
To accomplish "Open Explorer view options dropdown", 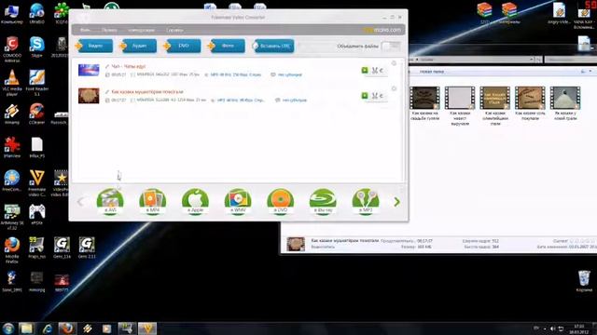I will [590, 72].
